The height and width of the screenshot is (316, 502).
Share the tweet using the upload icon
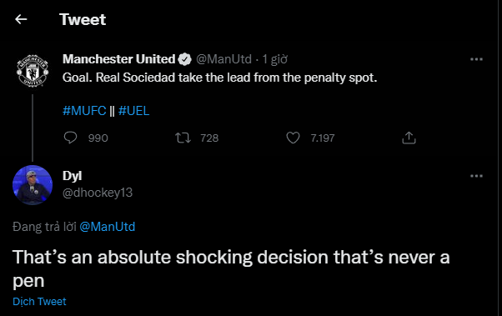pos(409,138)
